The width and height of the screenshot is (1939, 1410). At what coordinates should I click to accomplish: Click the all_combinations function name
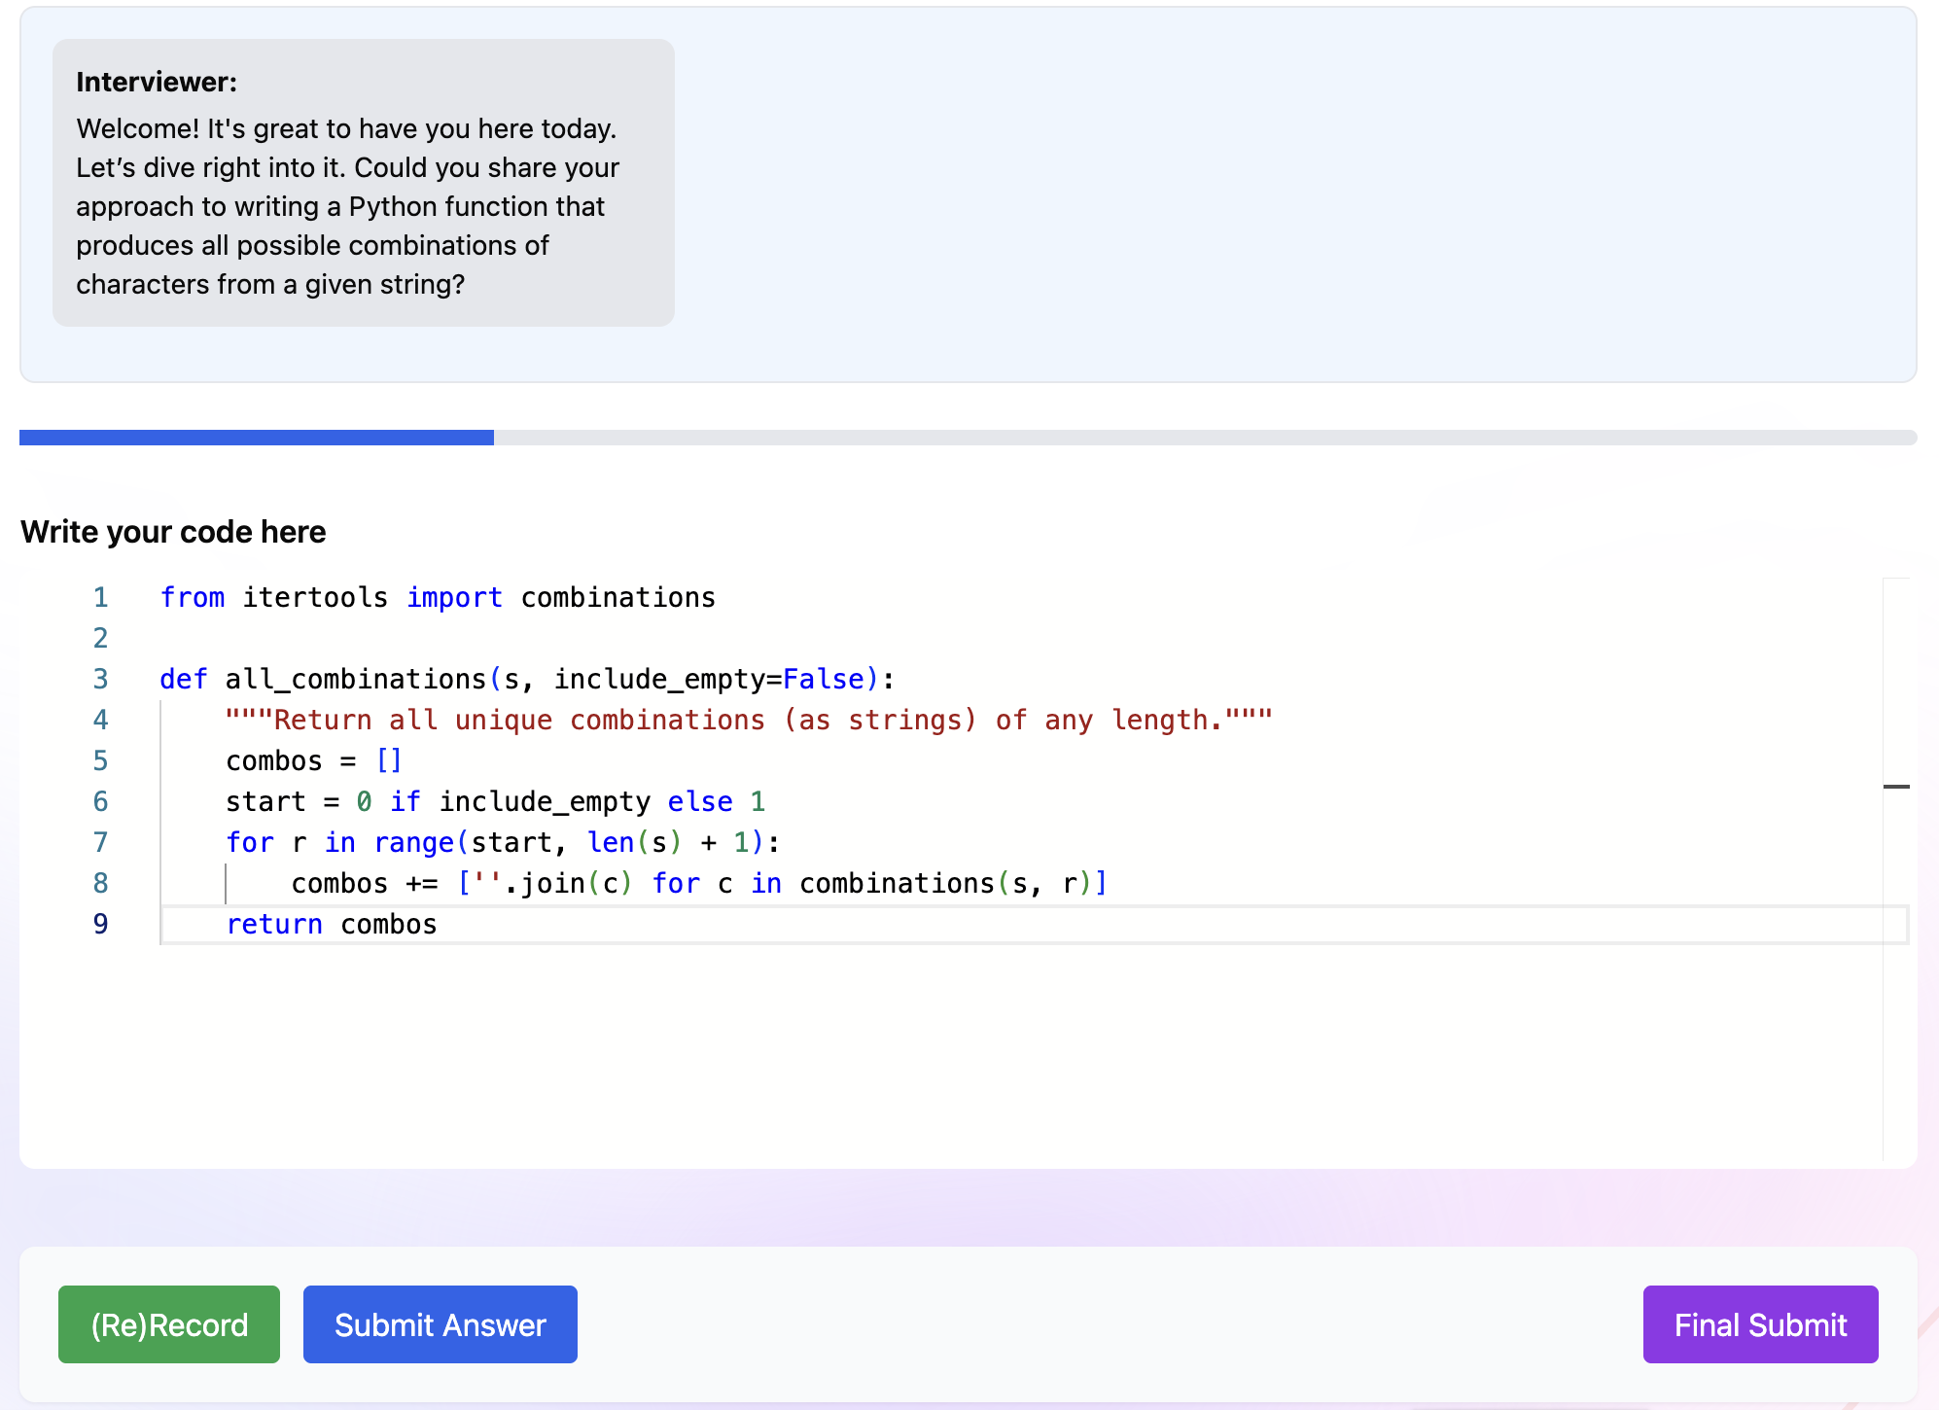point(355,679)
